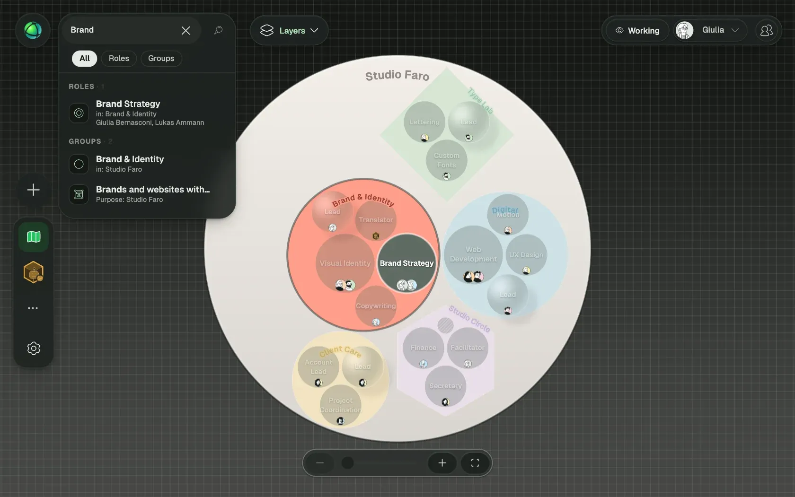Image resolution: width=795 pixels, height=497 pixels.
Task: Open Brands and websites purpose result
Action: coord(147,194)
